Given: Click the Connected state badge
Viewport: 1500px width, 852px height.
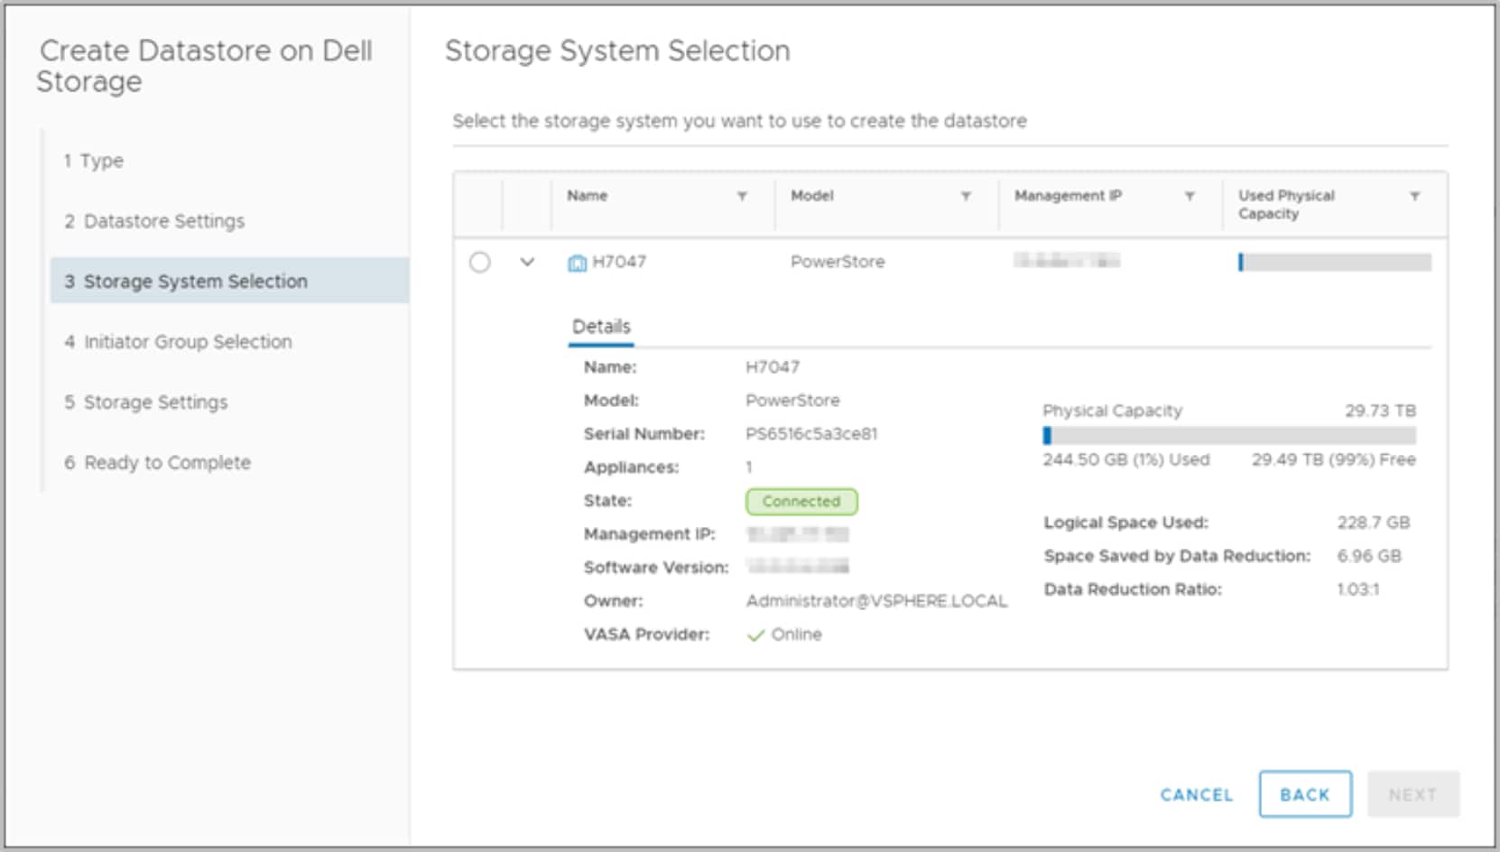Looking at the screenshot, I should [x=801, y=501].
